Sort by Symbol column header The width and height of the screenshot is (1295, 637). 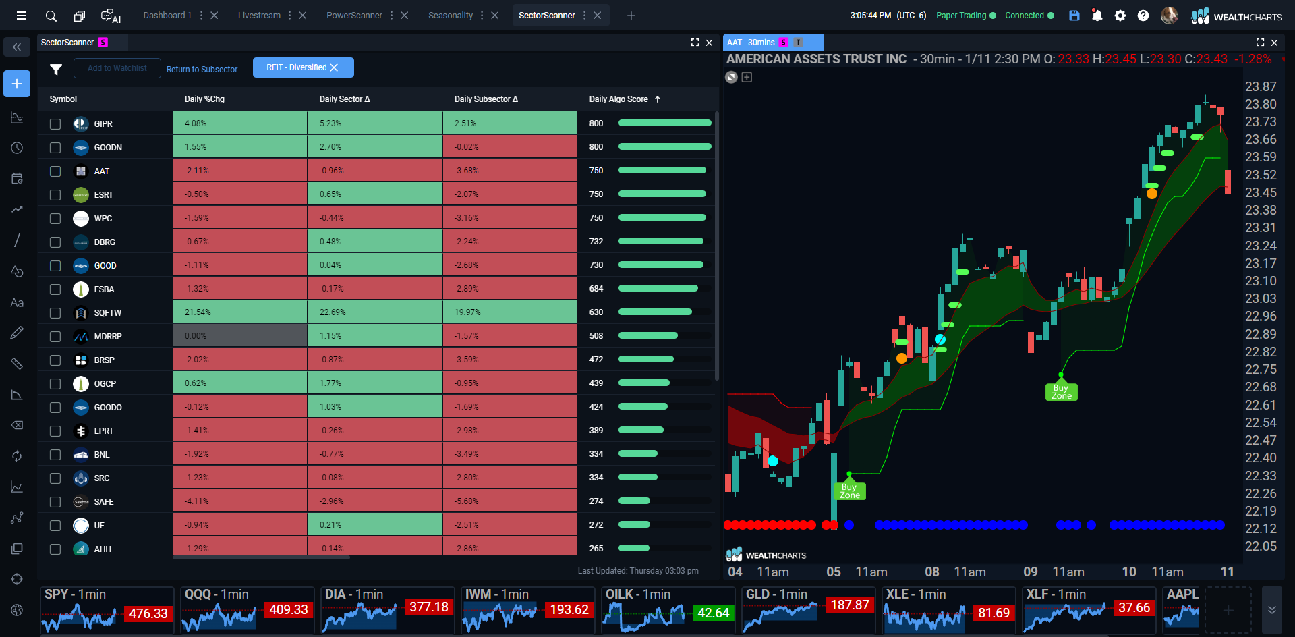[63, 99]
